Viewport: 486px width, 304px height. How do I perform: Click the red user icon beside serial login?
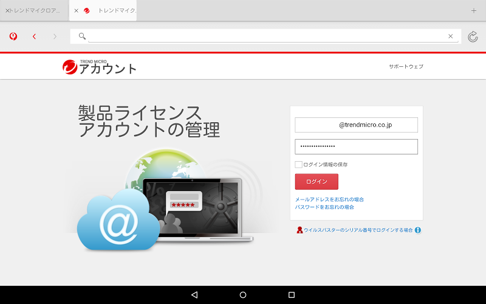tap(299, 230)
